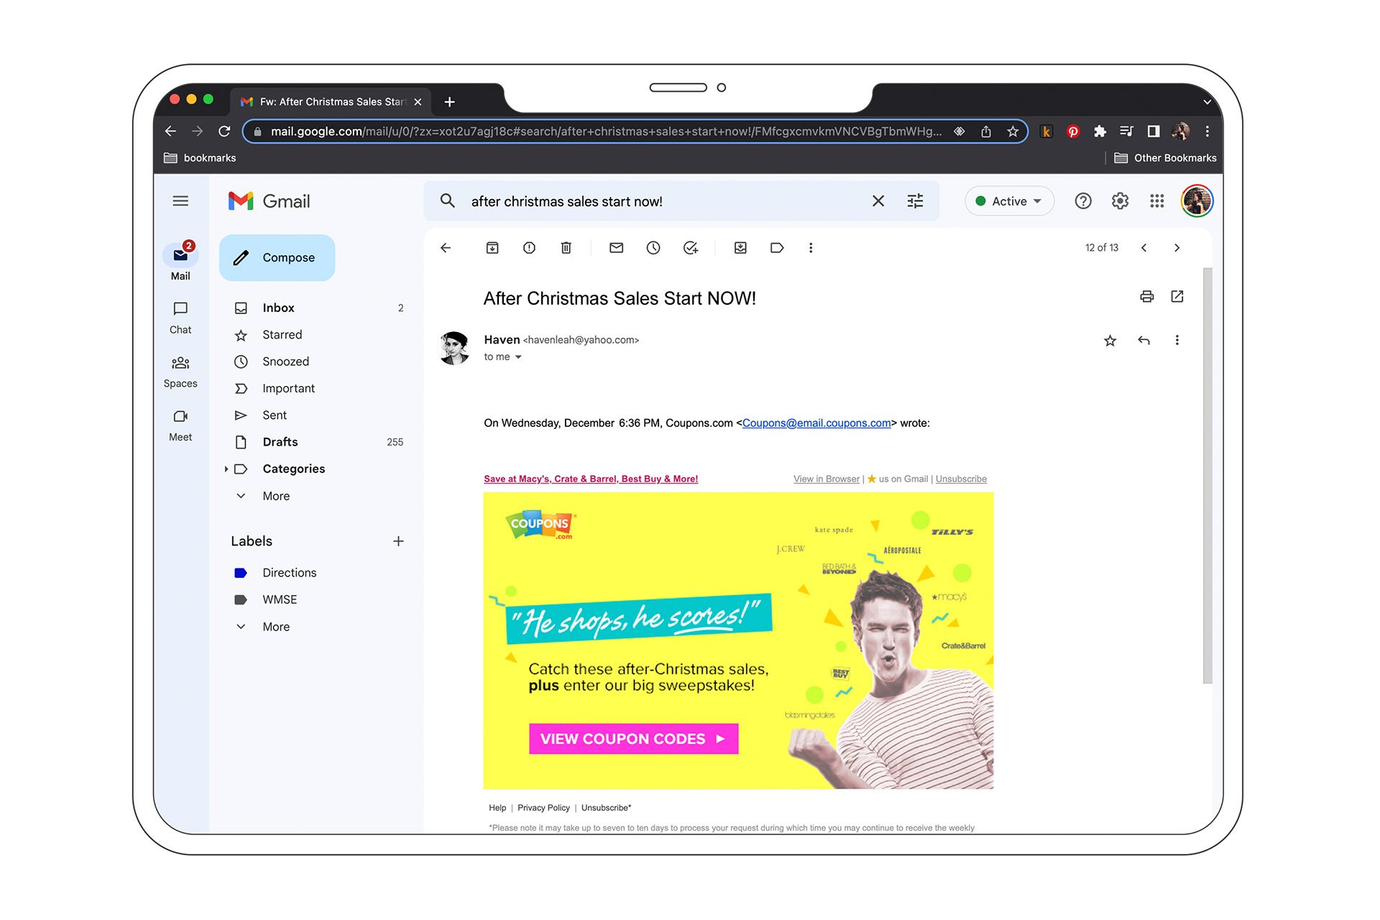Open the Gmail main menu hamburger
This screenshot has width=1380, height=920.
point(180,201)
